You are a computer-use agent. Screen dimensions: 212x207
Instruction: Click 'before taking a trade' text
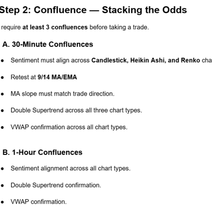coord(119,27)
